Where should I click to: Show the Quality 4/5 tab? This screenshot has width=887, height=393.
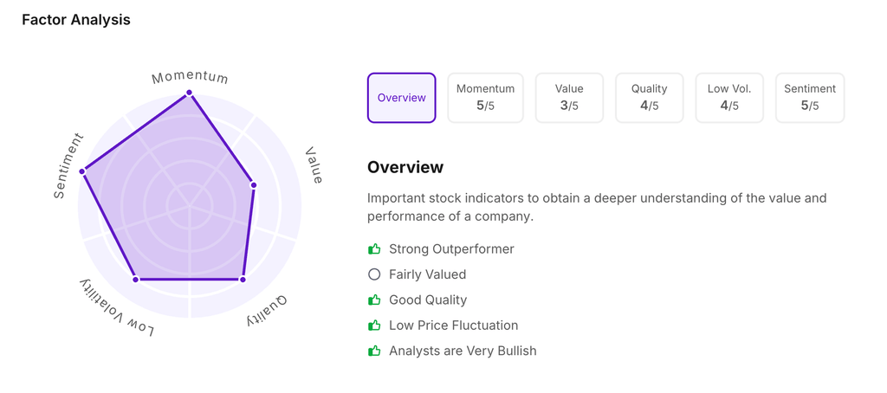pos(649,98)
